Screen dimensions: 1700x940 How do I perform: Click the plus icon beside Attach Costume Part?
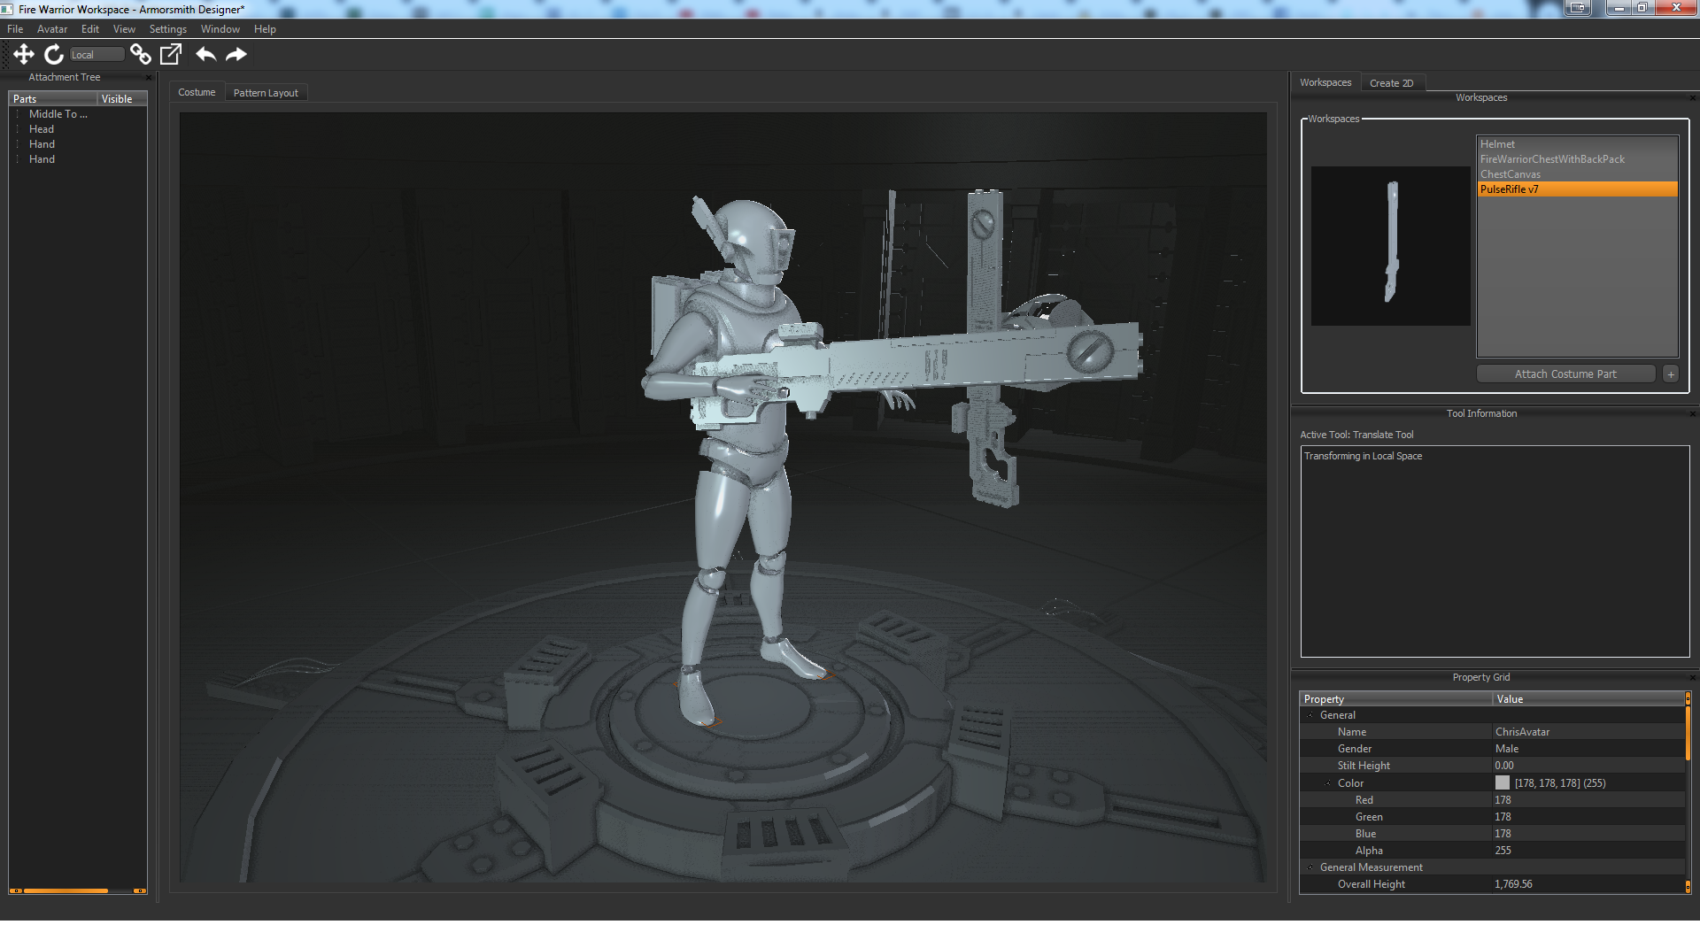(1671, 374)
